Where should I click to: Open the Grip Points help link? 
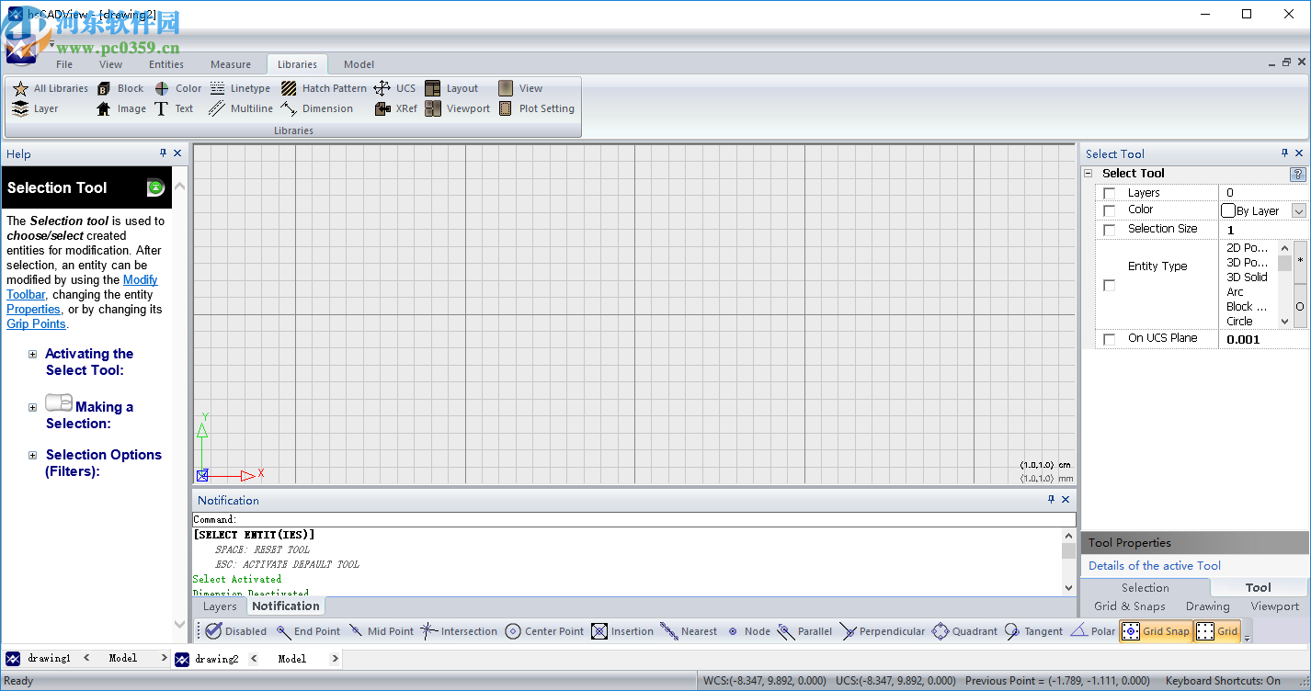(36, 324)
